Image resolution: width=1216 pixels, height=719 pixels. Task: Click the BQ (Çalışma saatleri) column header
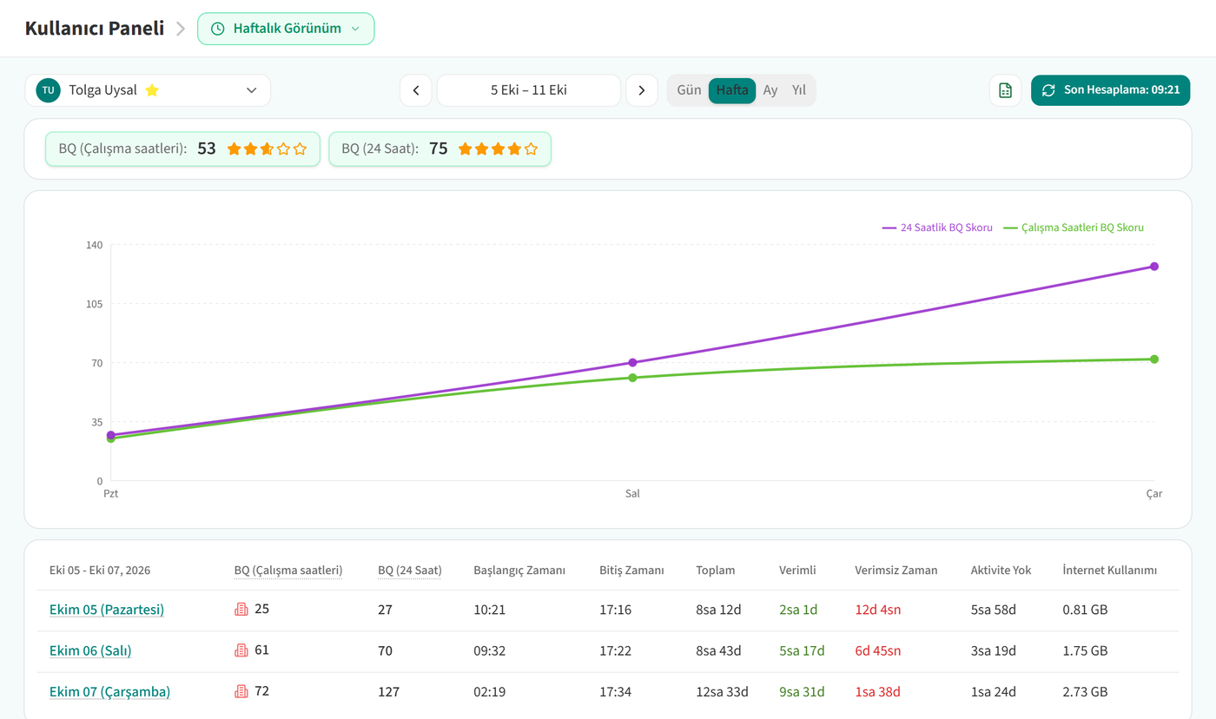(288, 571)
